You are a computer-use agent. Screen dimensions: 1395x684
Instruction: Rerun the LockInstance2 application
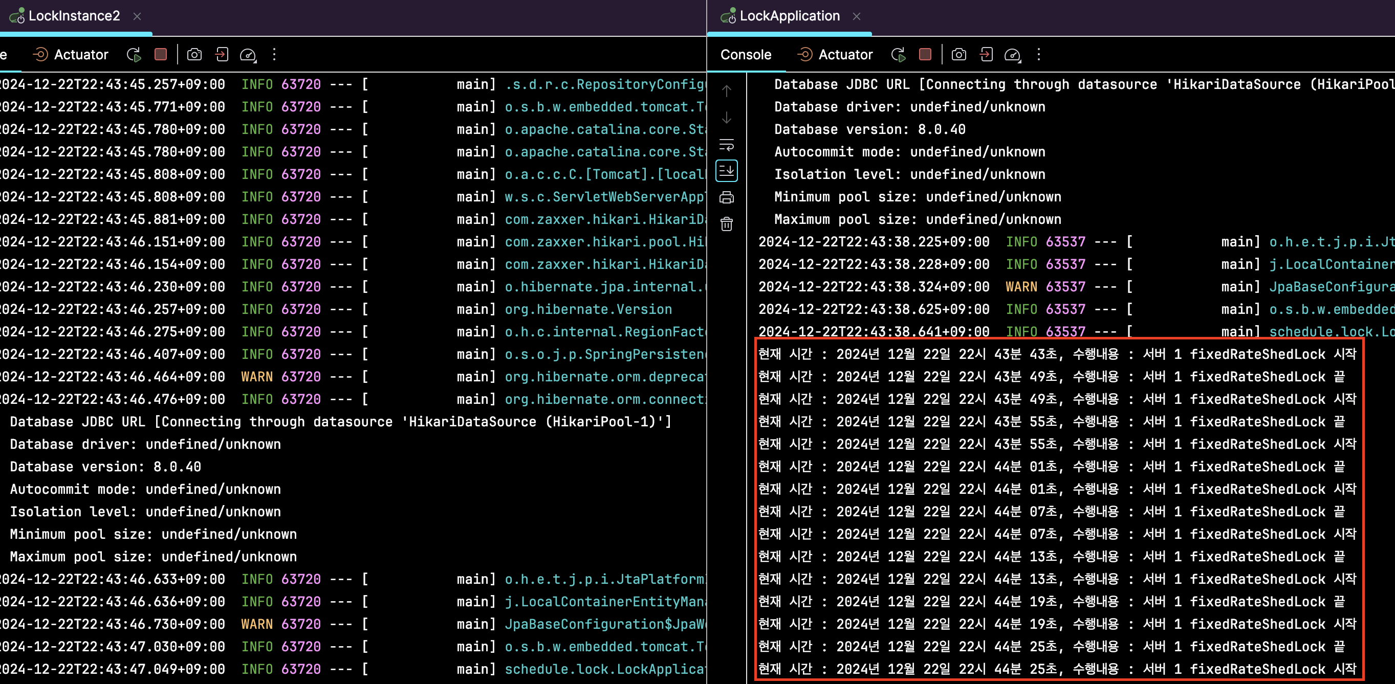pos(134,55)
